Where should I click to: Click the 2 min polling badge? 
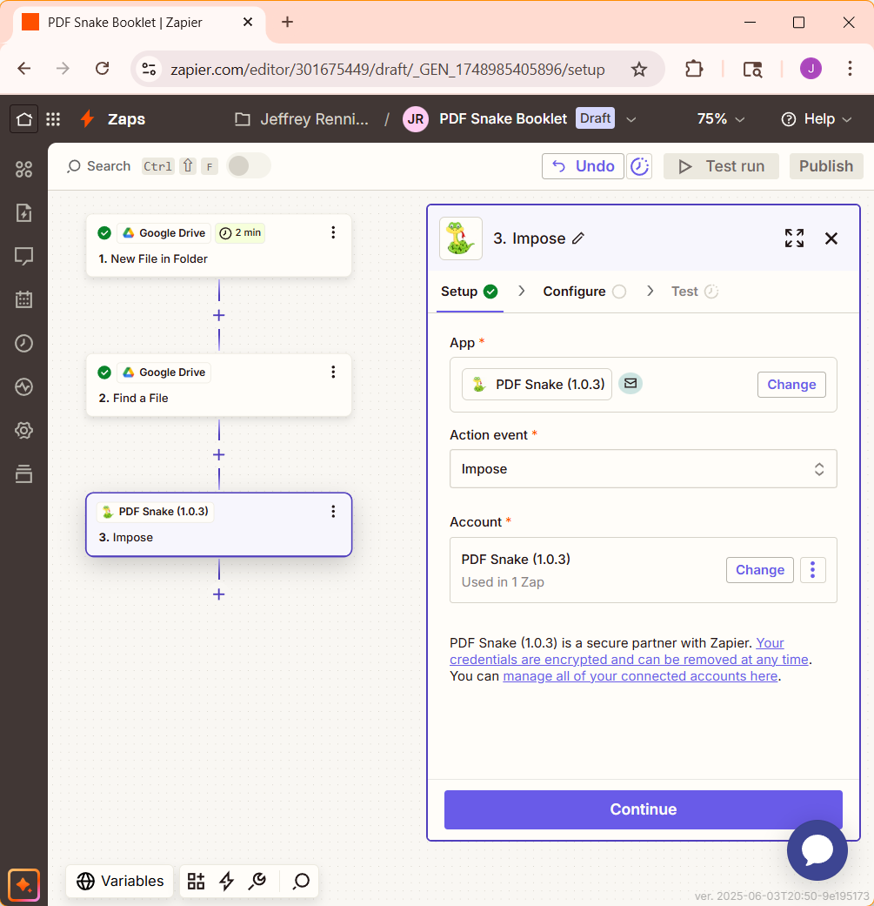pyautogui.click(x=240, y=233)
